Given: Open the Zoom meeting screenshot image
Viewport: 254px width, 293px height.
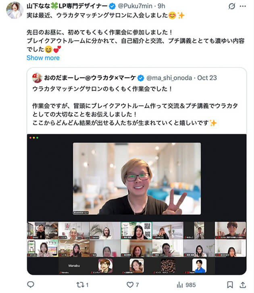Looking at the screenshot, I should [137, 204].
